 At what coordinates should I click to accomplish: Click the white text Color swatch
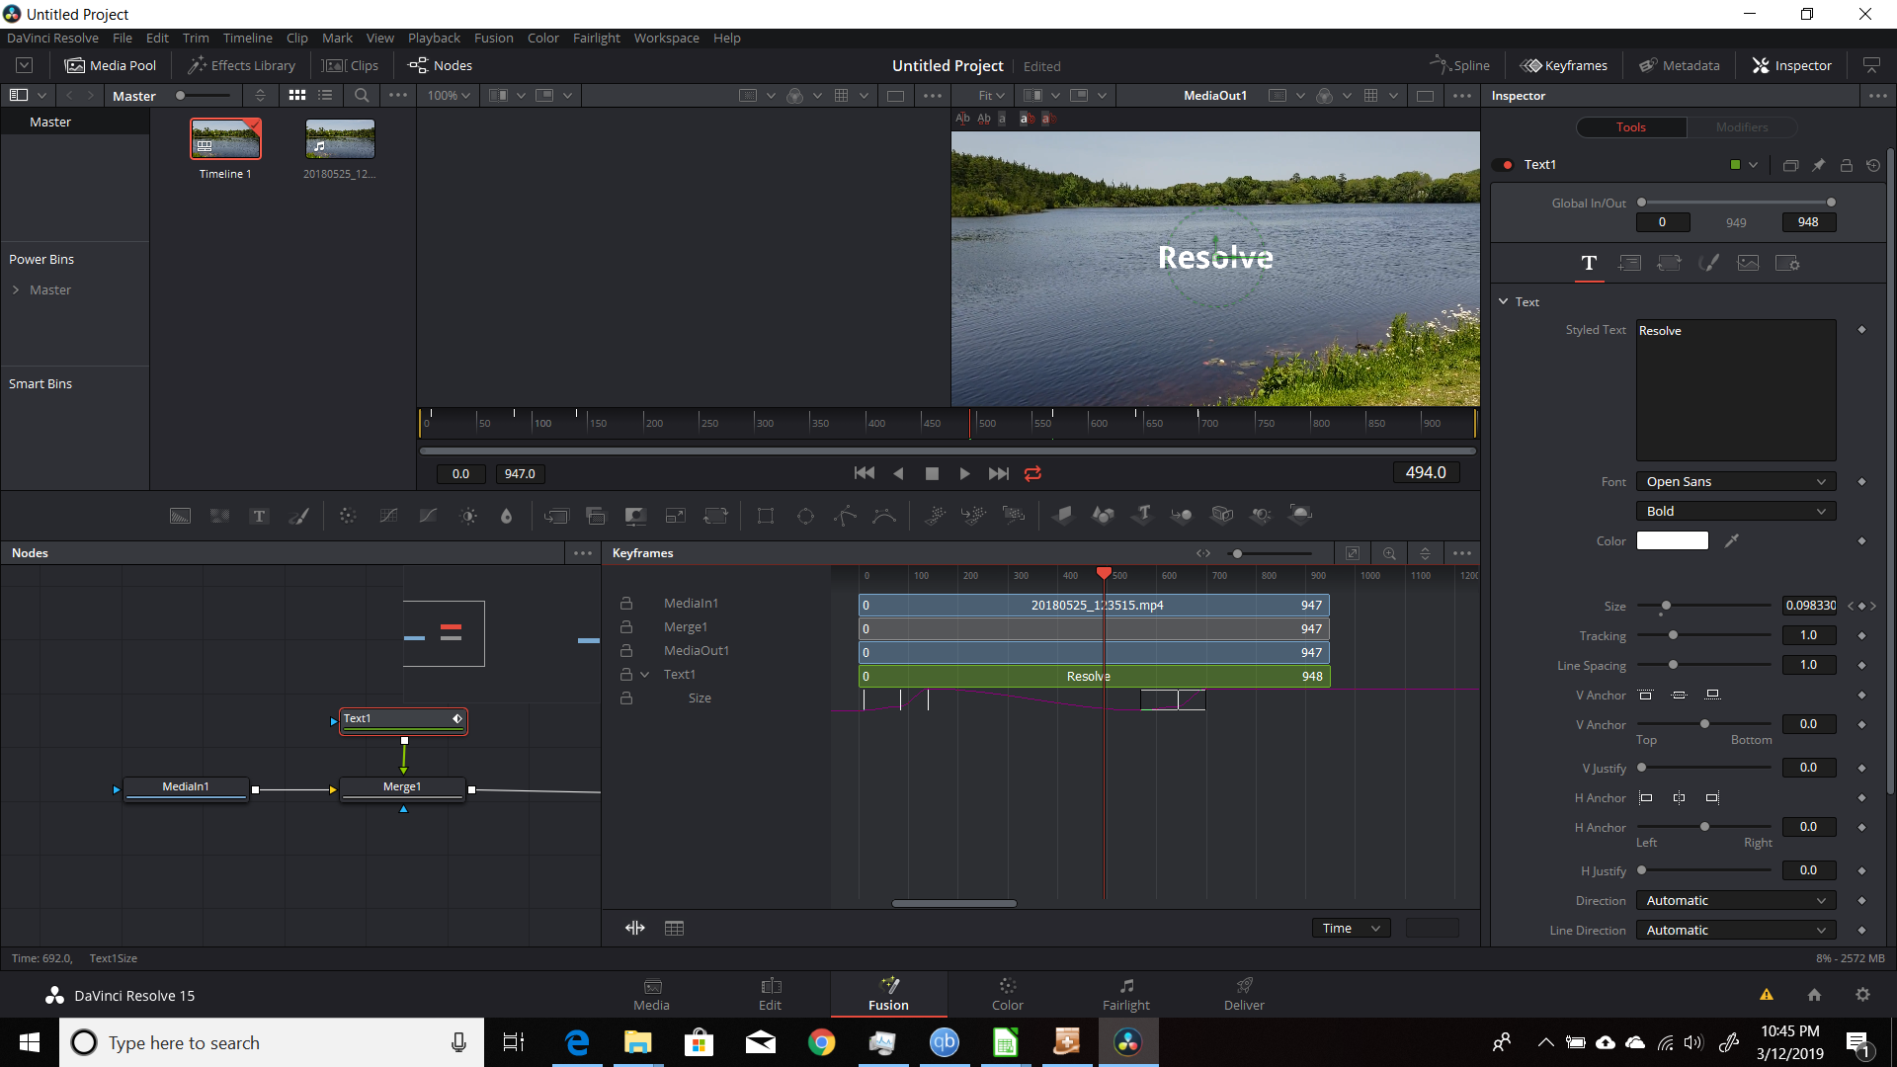pos(1672,540)
